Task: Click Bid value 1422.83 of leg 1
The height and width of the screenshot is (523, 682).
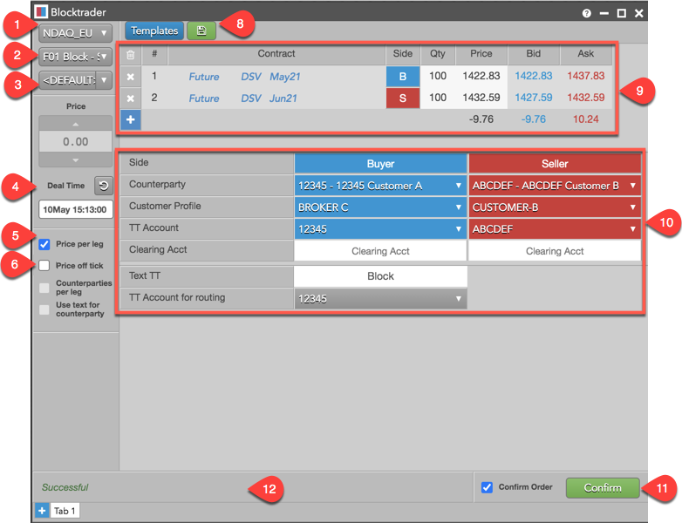Action: (x=533, y=76)
